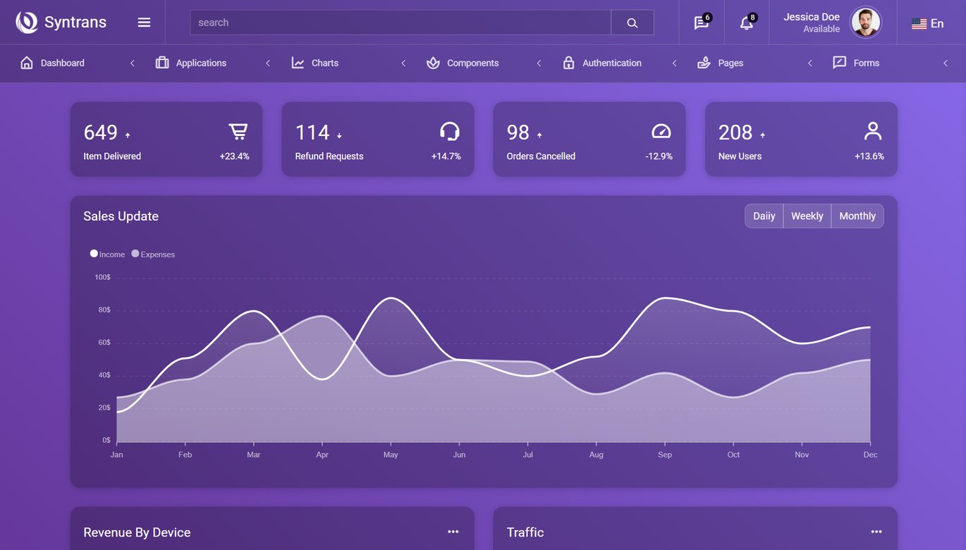Click the headset icon on Refund Requests
This screenshot has height=550, width=966.
click(x=450, y=131)
